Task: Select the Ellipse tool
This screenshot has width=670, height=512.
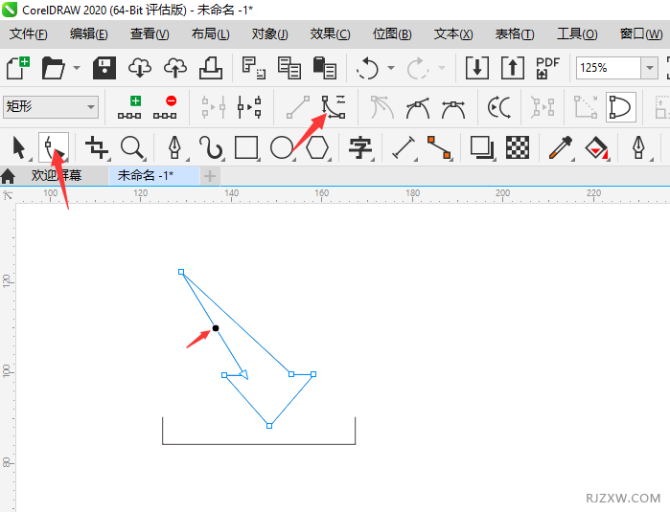Action: 282,147
